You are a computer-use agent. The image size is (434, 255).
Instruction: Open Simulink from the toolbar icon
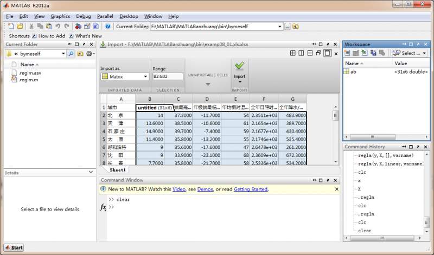78,26
